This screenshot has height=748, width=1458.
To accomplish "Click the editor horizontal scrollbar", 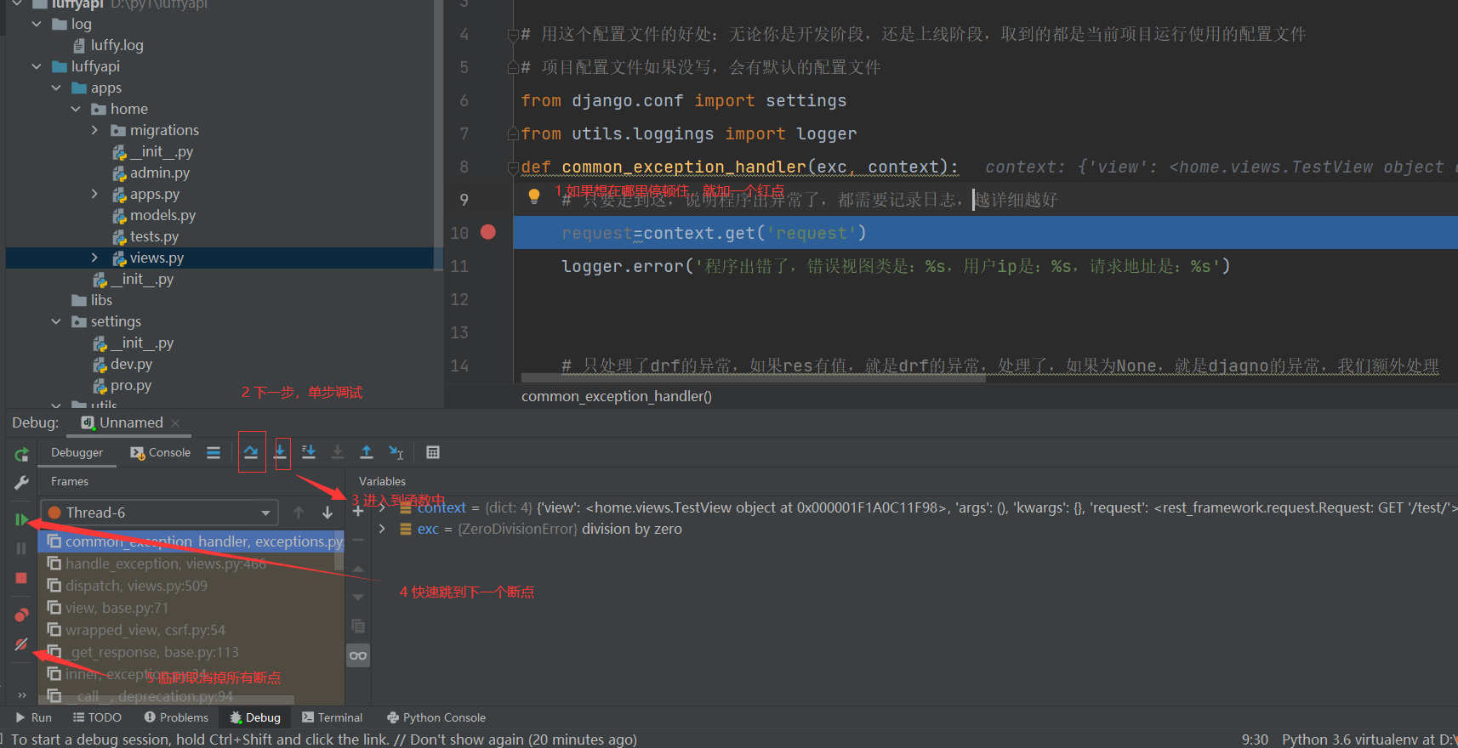I will 753,378.
